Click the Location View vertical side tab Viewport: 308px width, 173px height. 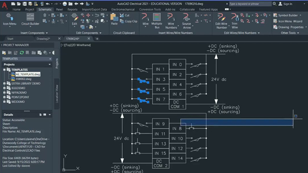(57, 94)
